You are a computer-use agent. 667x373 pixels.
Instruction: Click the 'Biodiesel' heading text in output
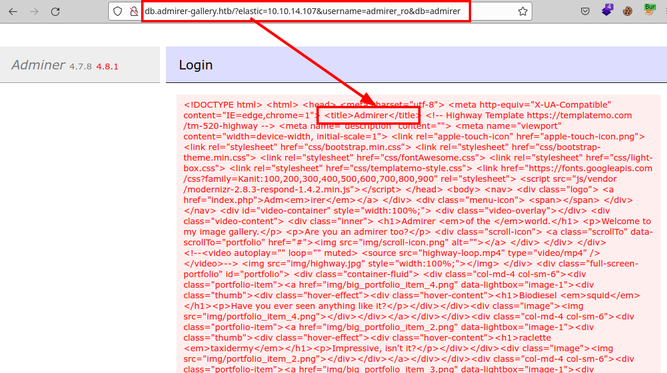538,295
